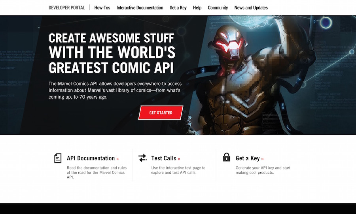
Task: Click text 'Generate your API key and start'
Action: point(263,168)
